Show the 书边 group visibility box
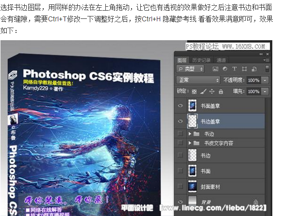283x216 pixels. 180,134
